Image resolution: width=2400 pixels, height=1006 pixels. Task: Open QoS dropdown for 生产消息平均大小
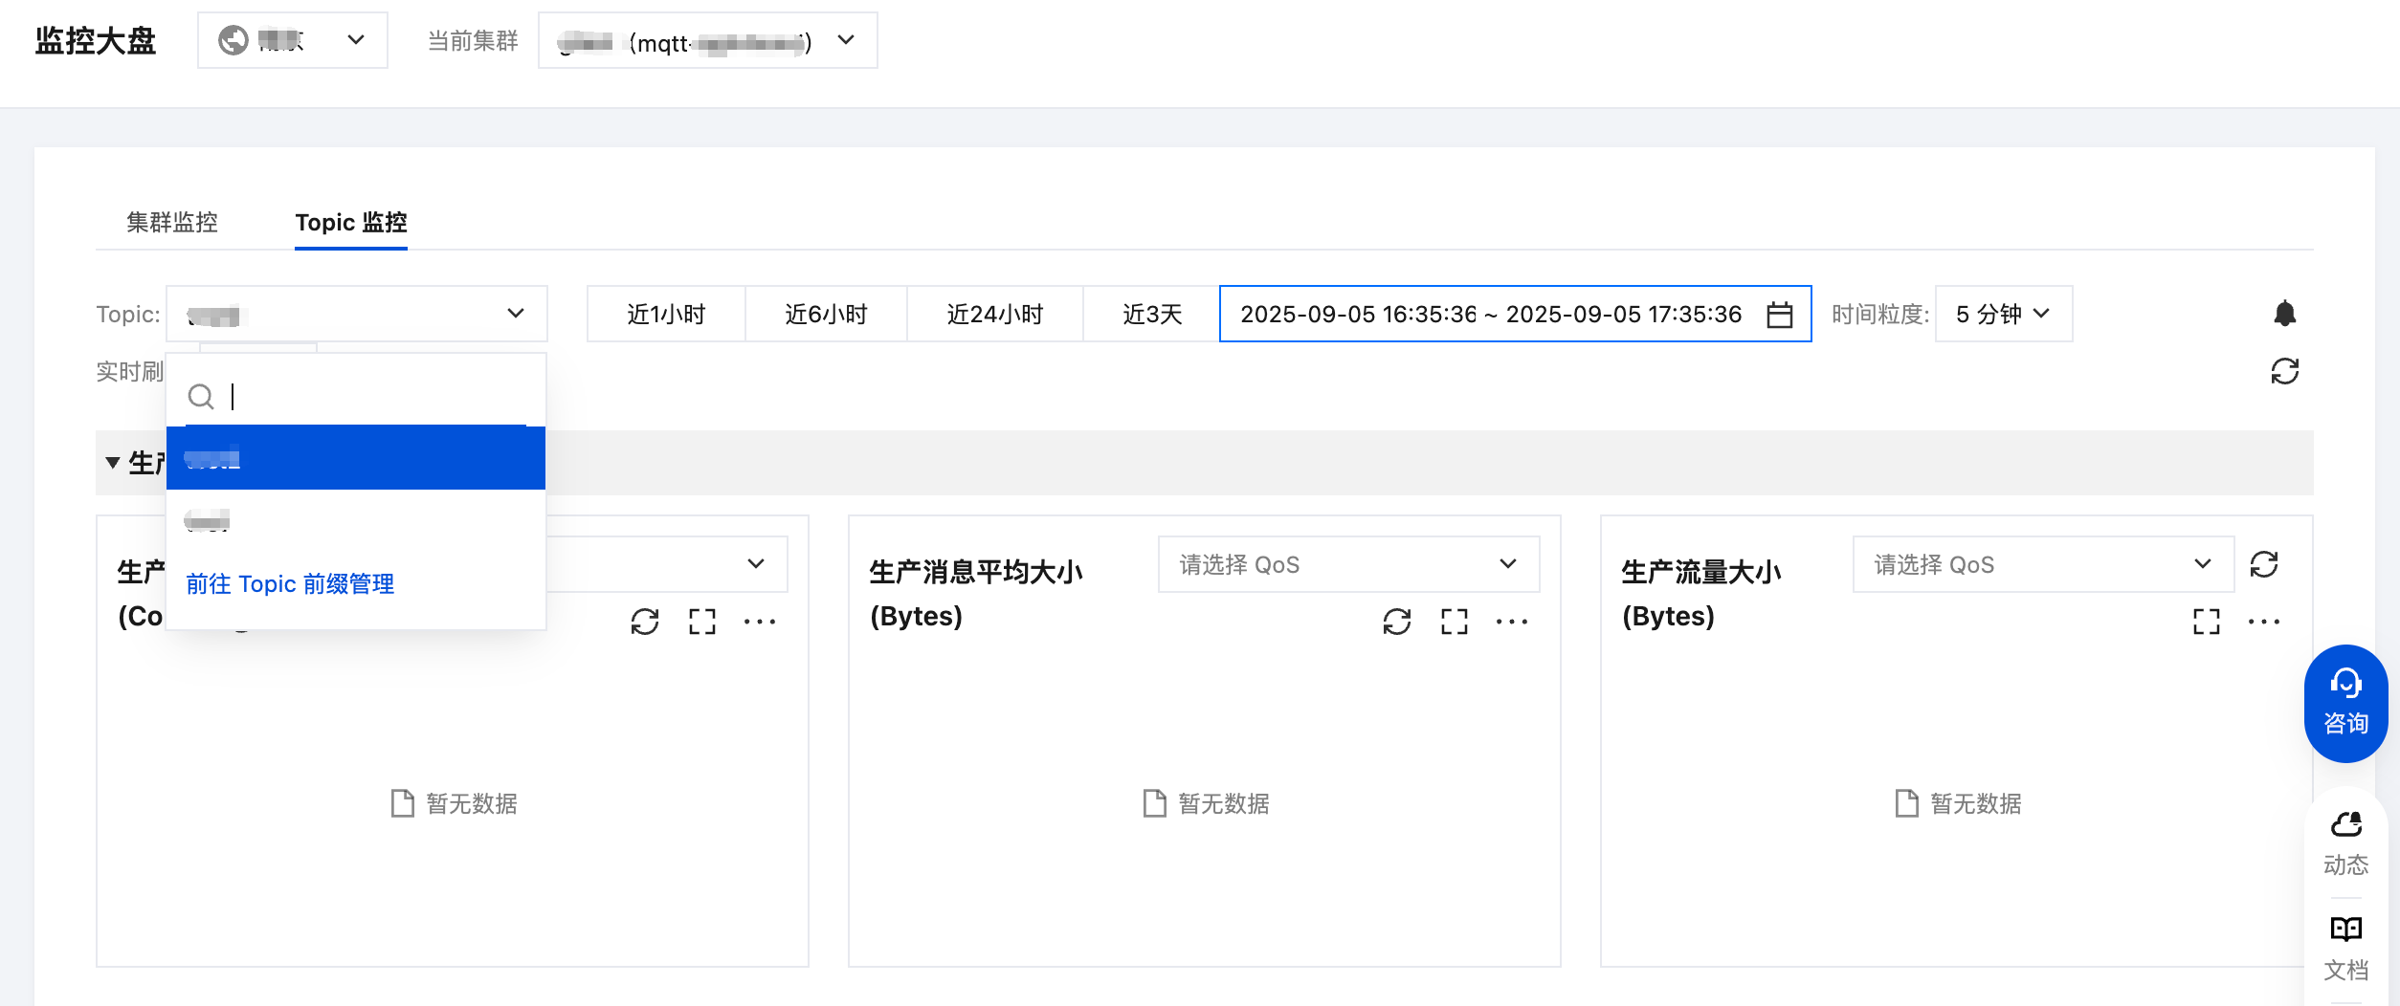1347,565
